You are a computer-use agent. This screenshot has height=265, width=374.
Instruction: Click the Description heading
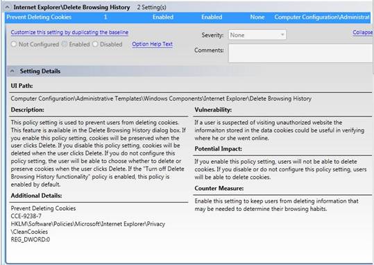[28, 110]
